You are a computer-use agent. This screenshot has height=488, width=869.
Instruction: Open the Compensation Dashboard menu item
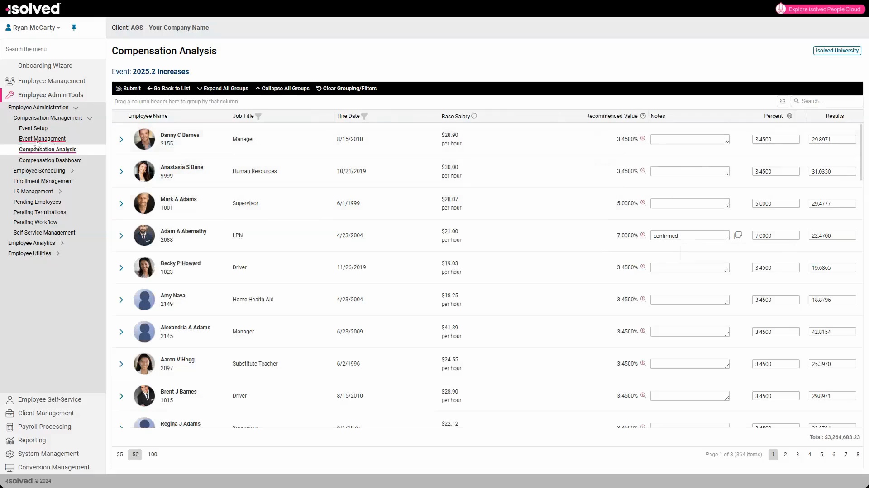point(50,160)
